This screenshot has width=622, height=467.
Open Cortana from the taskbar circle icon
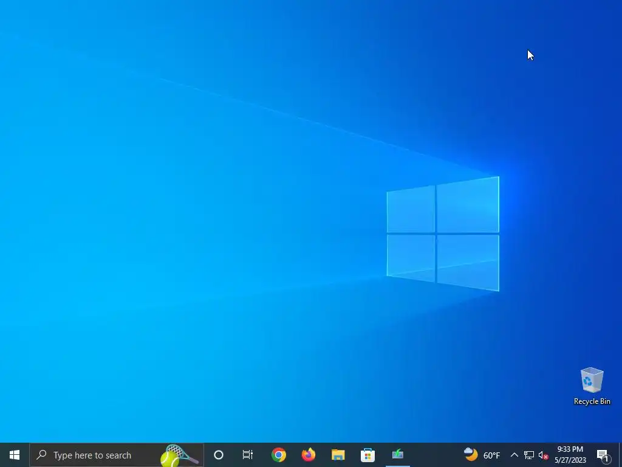tap(219, 455)
